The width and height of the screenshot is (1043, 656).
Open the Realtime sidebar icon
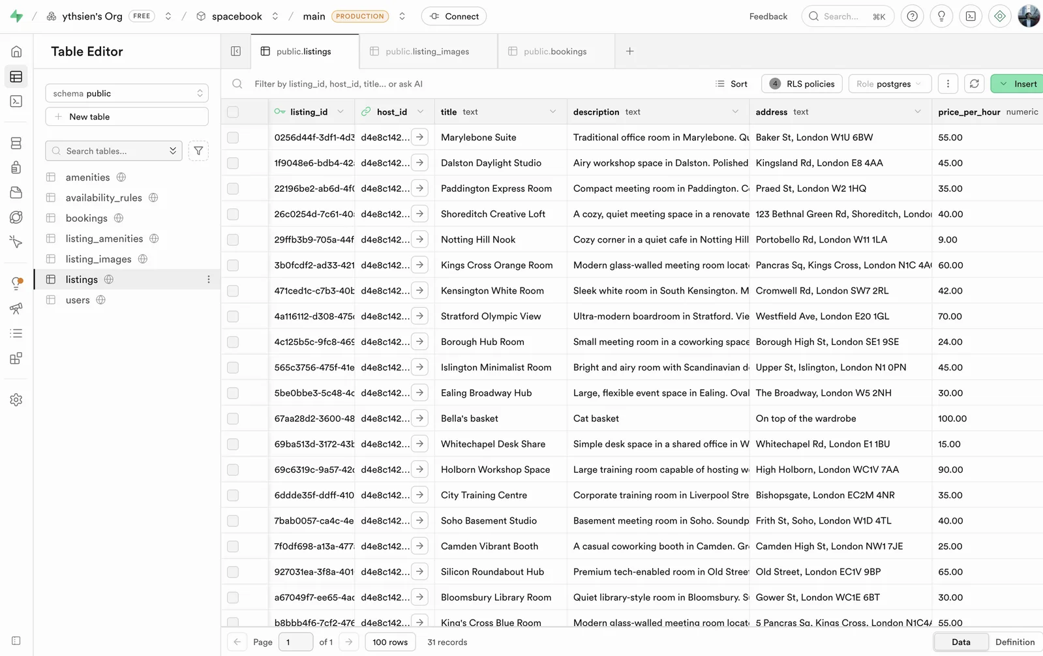coord(16,242)
